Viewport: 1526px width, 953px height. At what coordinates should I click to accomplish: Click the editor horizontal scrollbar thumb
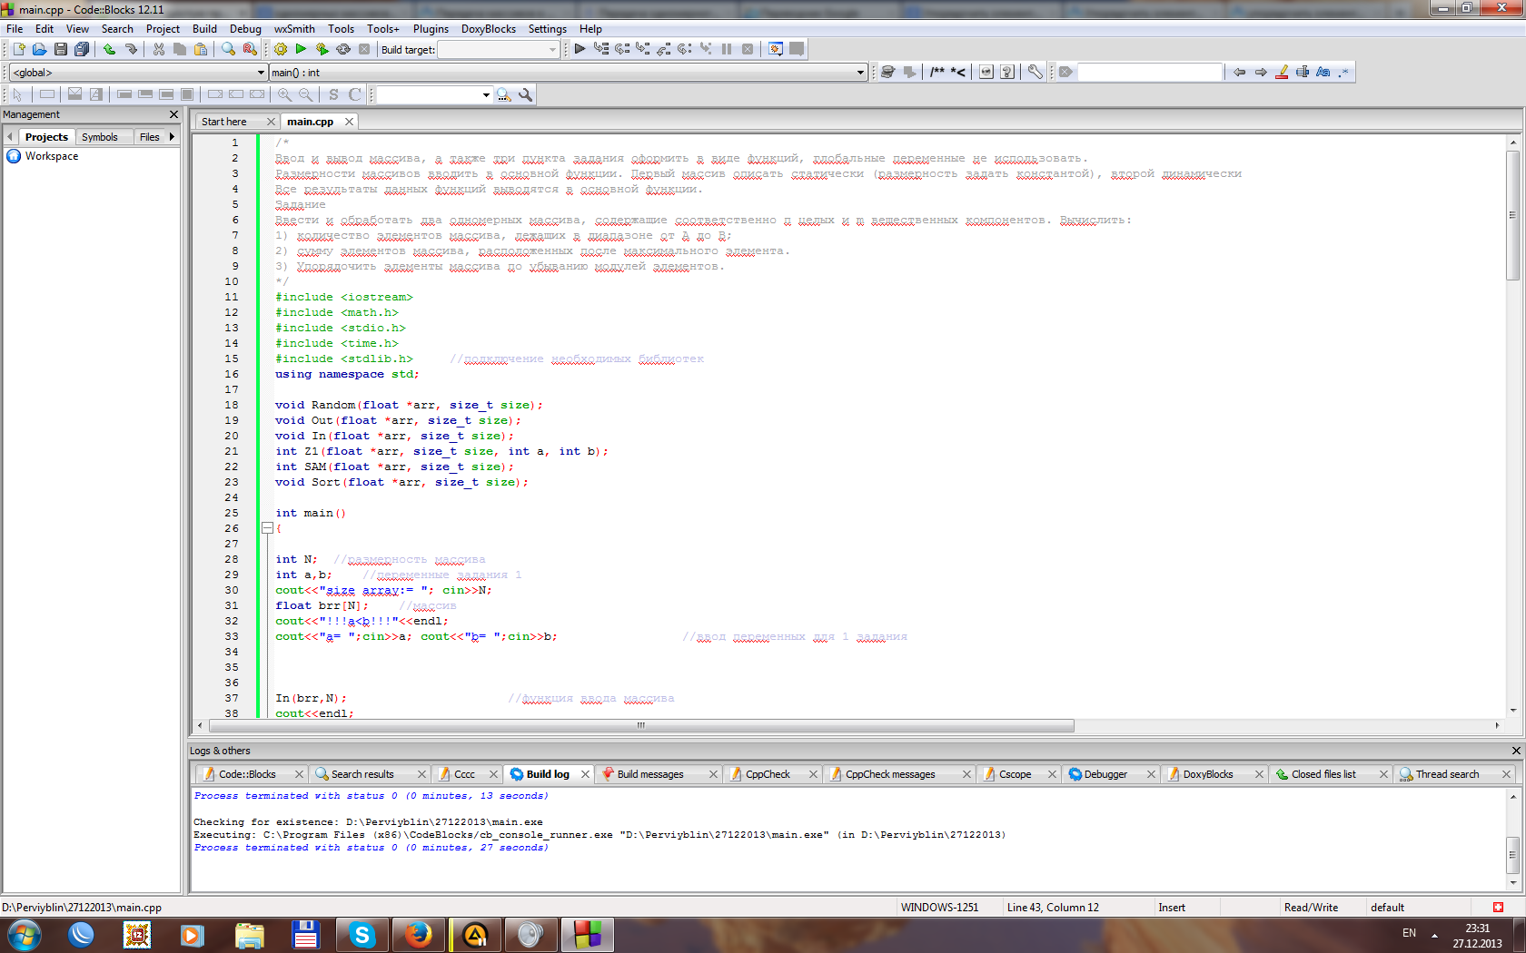[x=641, y=725]
